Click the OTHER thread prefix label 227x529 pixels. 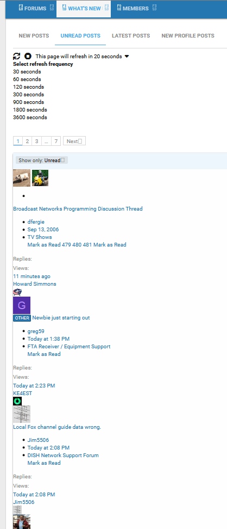coord(22,318)
